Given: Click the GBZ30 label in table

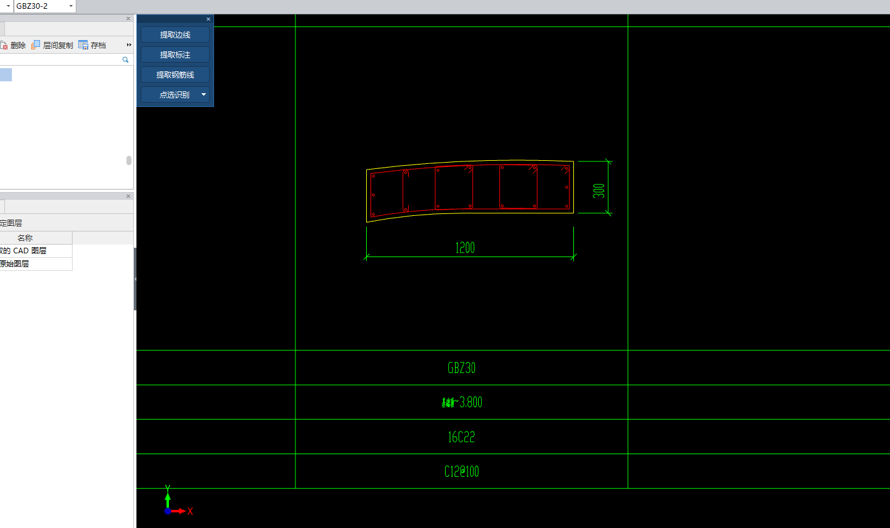Looking at the screenshot, I should [x=462, y=368].
